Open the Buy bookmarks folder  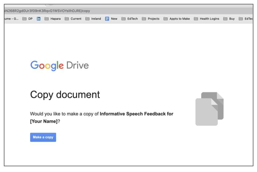point(229,19)
